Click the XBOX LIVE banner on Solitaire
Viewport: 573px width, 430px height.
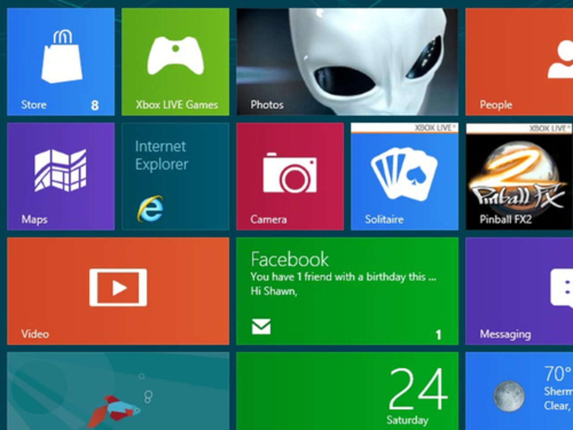pyautogui.click(x=405, y=128)
